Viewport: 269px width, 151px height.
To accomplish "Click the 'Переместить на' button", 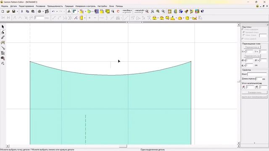I will tap(252, 56).
